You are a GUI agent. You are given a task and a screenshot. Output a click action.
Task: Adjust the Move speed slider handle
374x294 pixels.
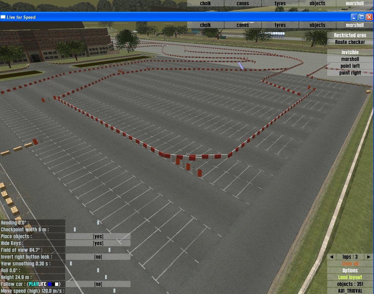pyautogui.click(x=114, y=291)
